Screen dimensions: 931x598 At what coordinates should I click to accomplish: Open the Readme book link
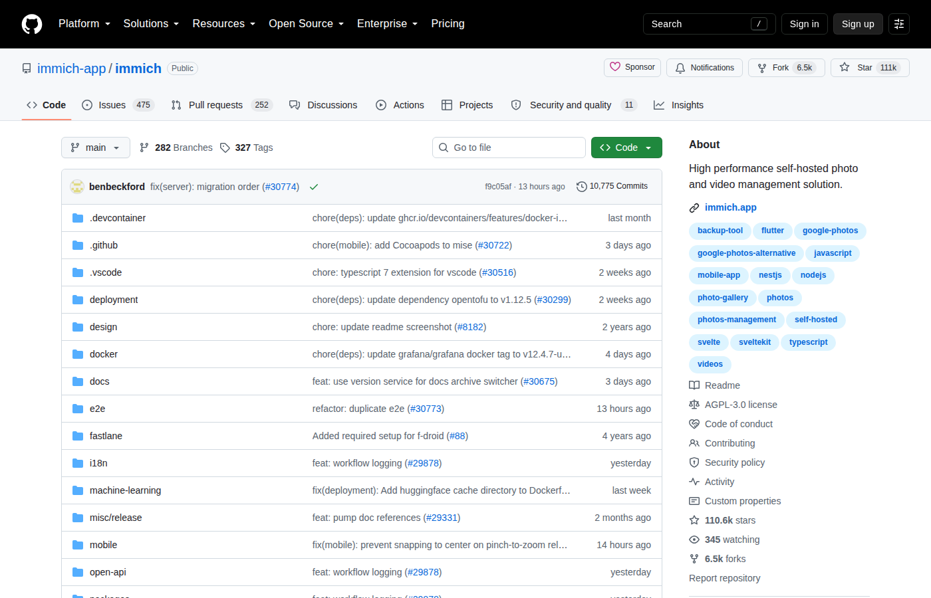coord(715,385)
